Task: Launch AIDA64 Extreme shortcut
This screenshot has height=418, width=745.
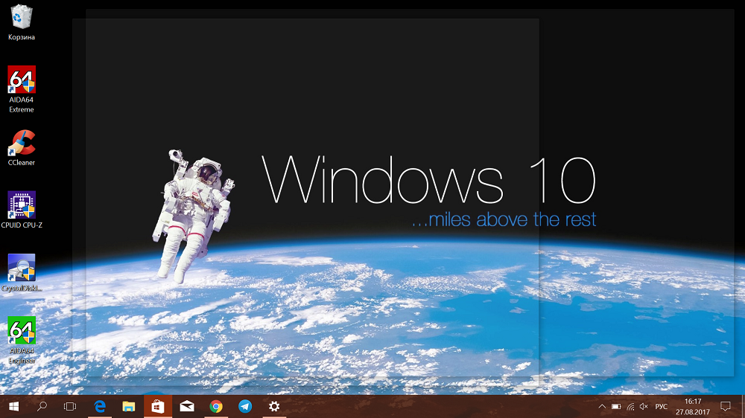Action: pyautogui.click(x=22, y=89)
